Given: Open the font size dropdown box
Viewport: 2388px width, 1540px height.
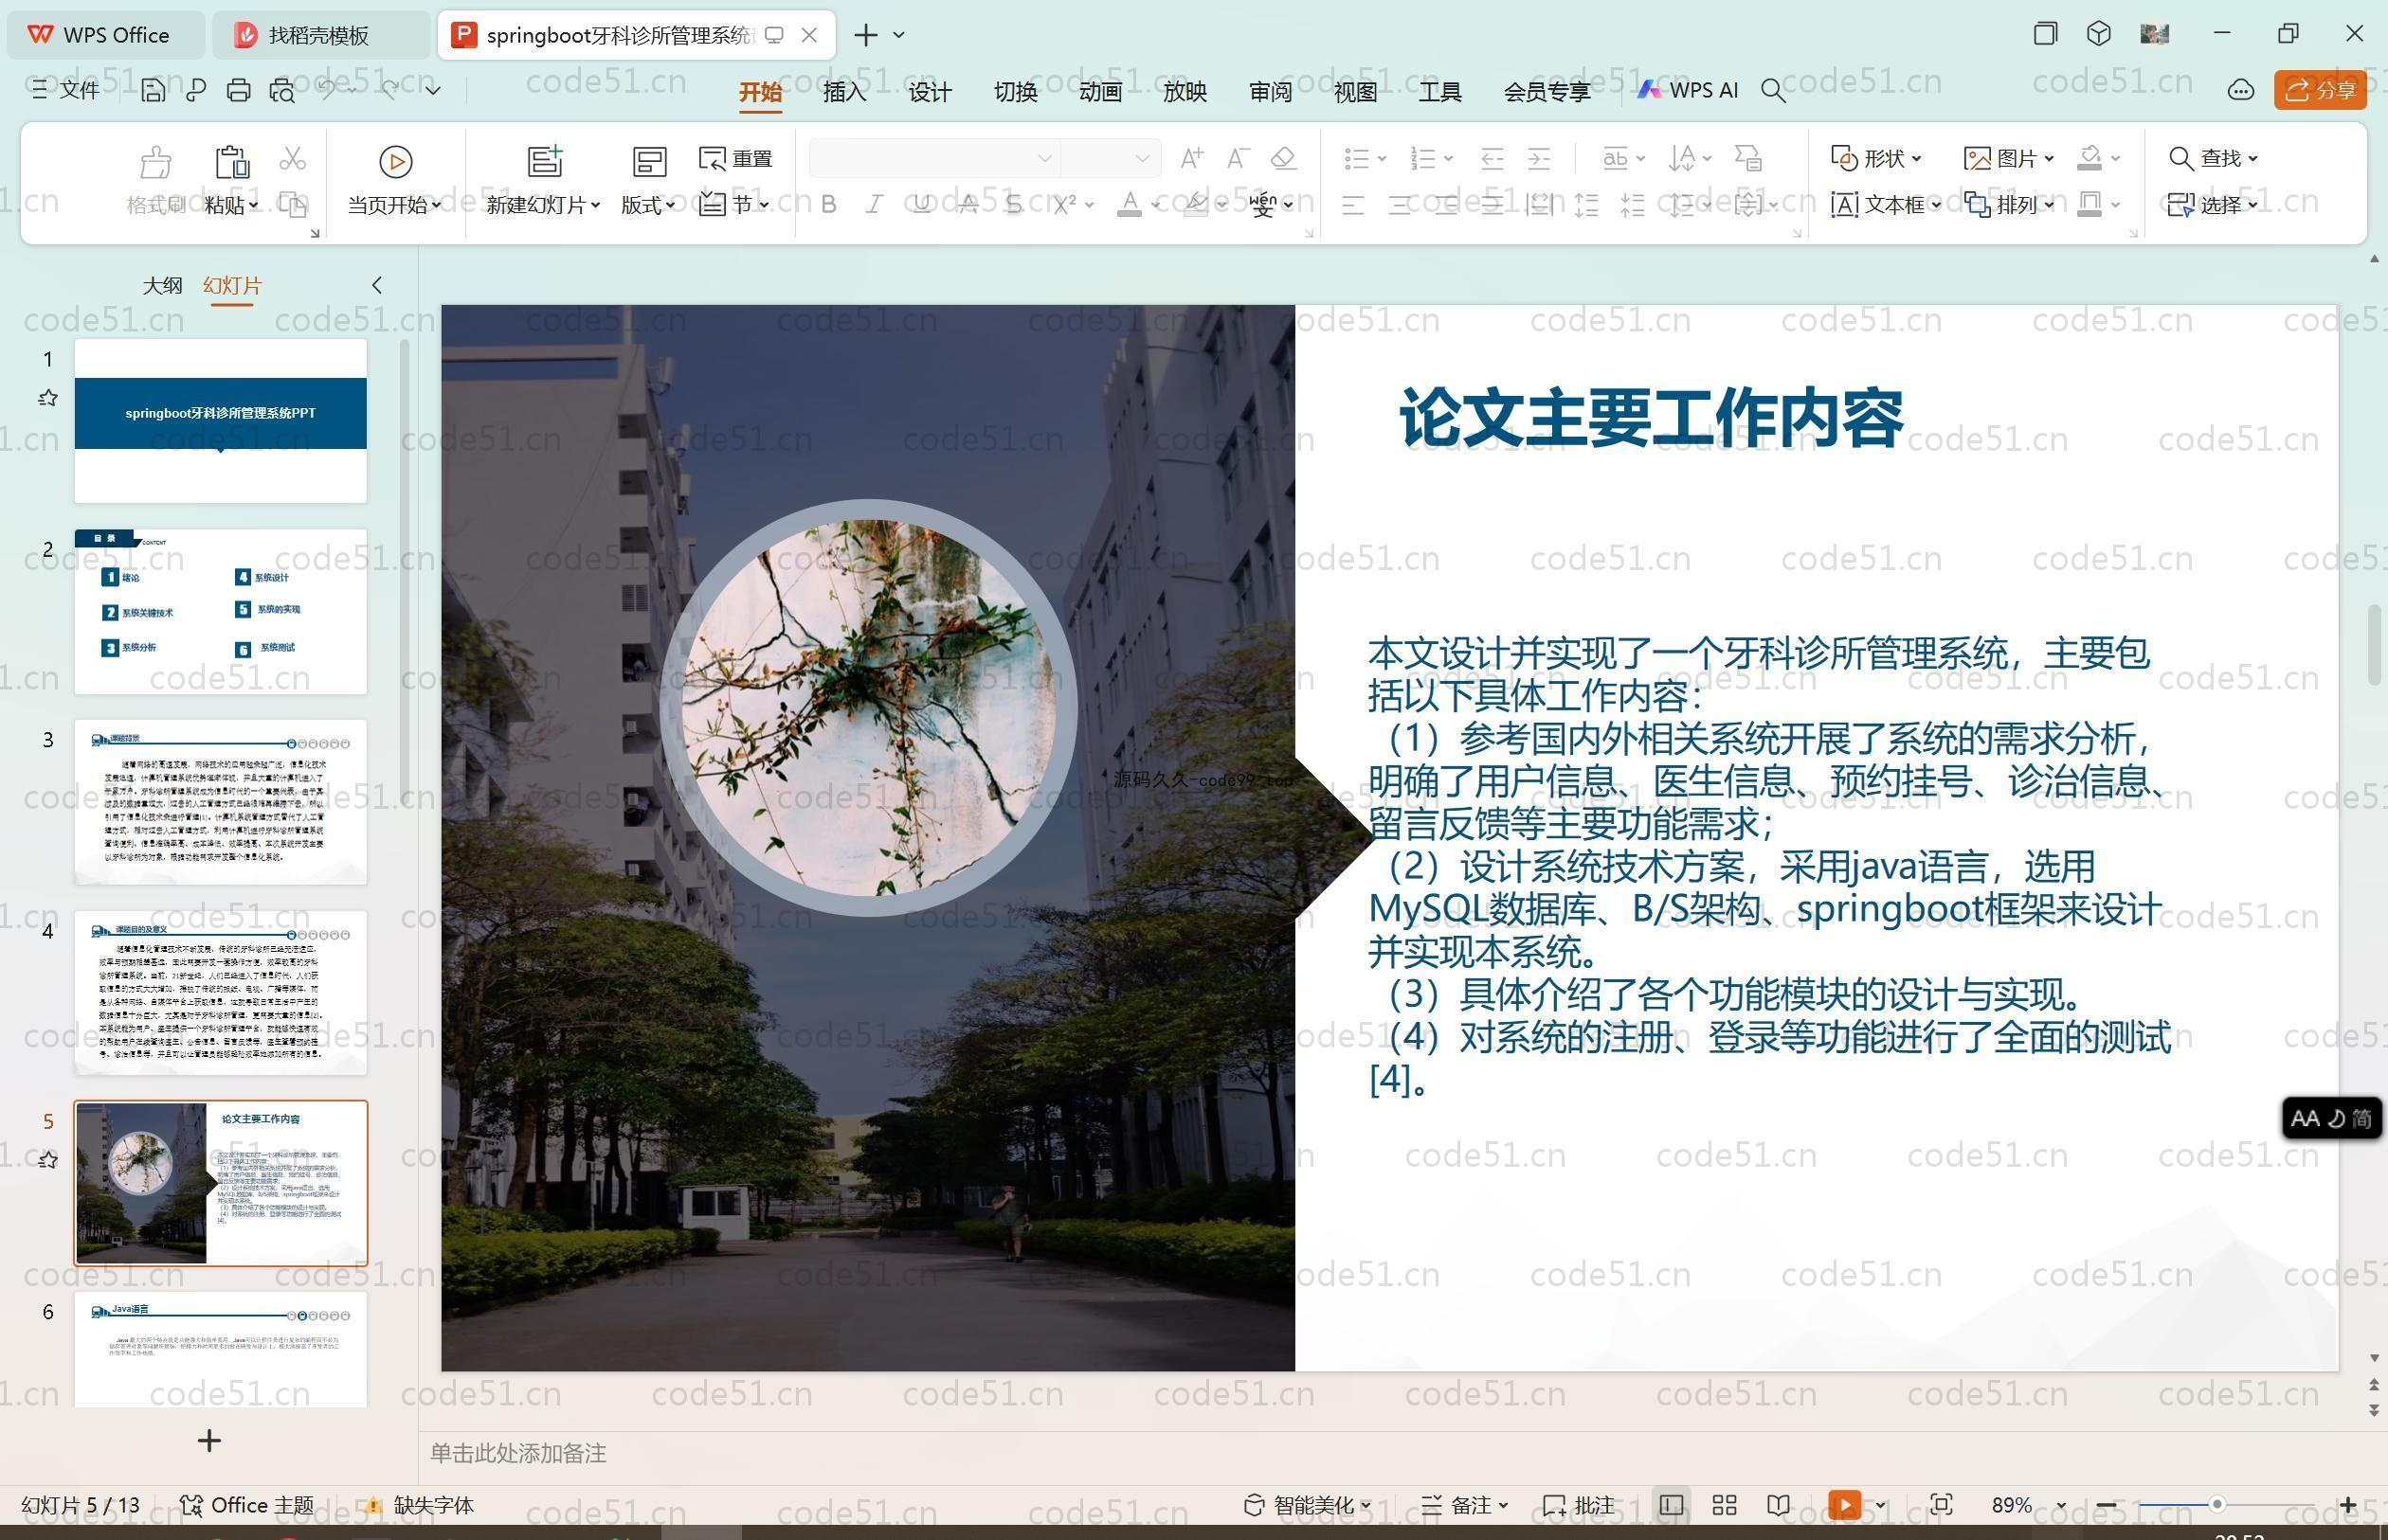Looking at the screenshot, I should coord(1110,158).
